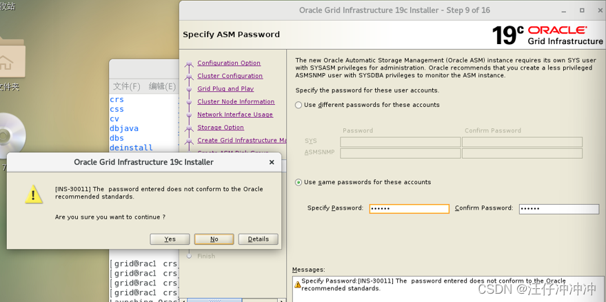Screen dimensions: 606x302
Task: Click the dbjava directory in the terminal
Action: (124, 129)
